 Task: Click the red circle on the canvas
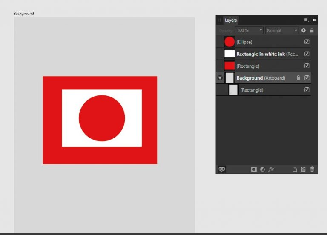pos(102,118)
